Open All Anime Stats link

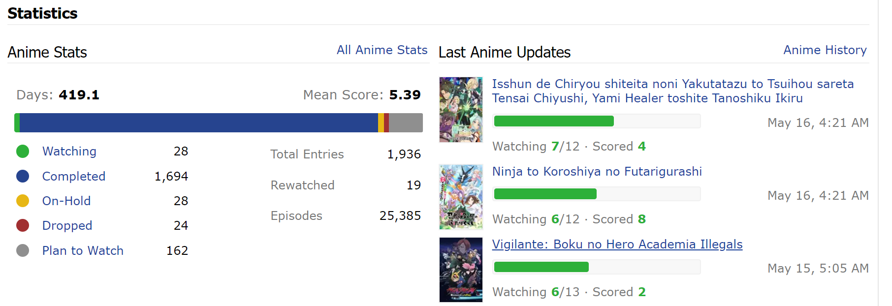[x=382, y=50]
